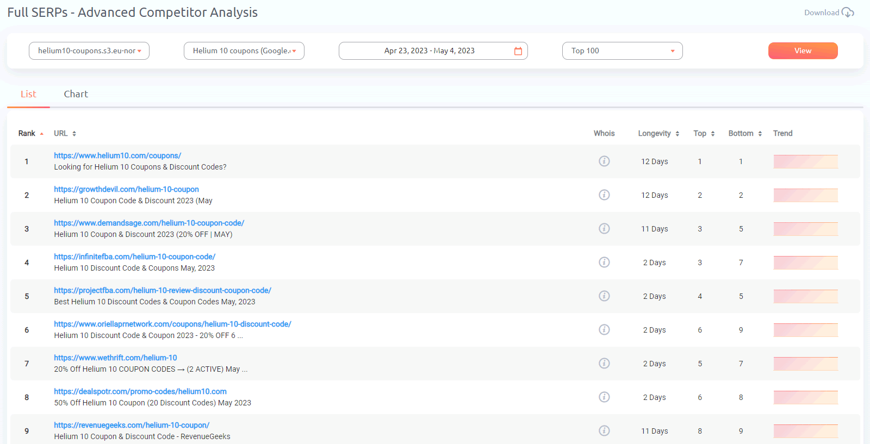This screenshot has height=444, width=870.
Task: Click the trend sparkline for rank 1 row
Action: [x=805, y=161]
